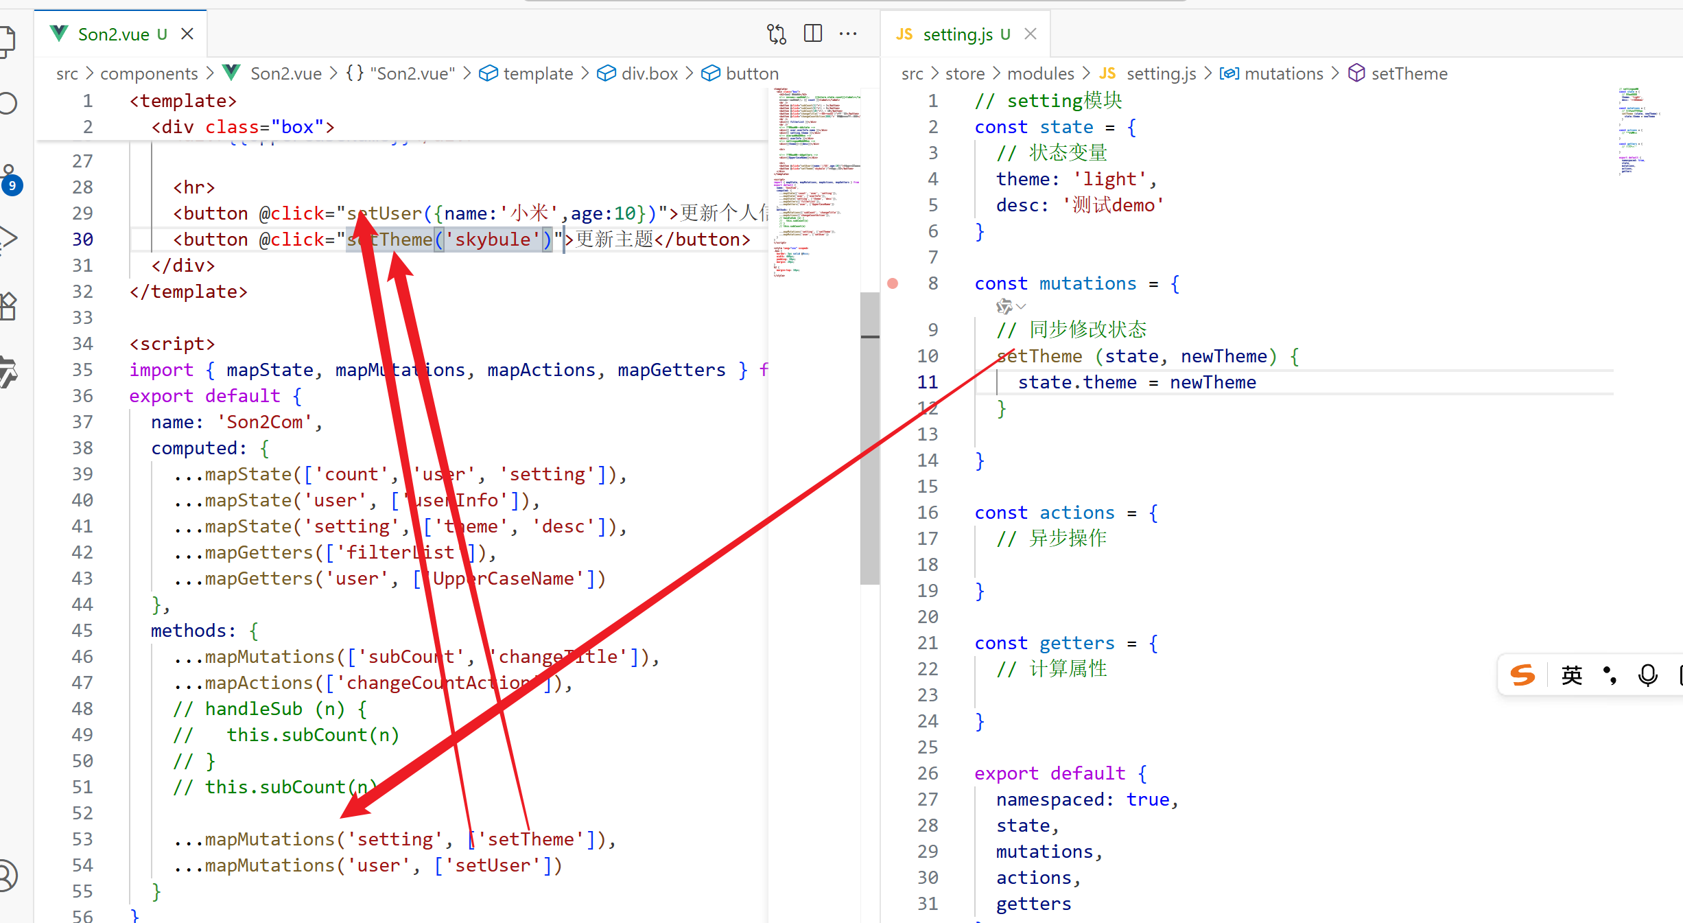Switch to the Son2.vue tab
Screen dimensions: 1683x923
click(113, 34)
